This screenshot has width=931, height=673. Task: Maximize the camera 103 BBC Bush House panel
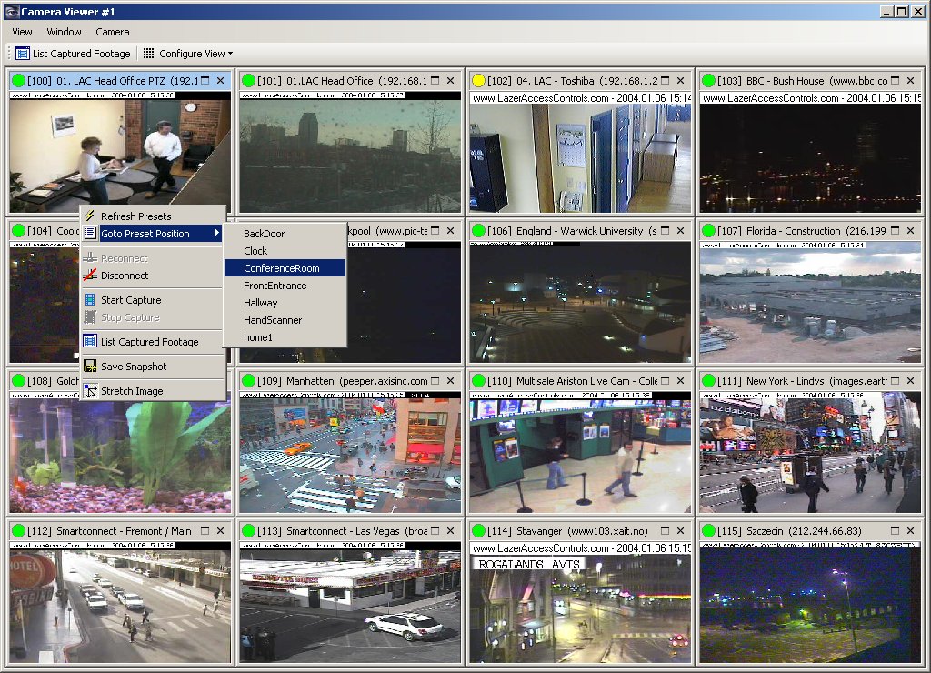[x=896, y=81]
